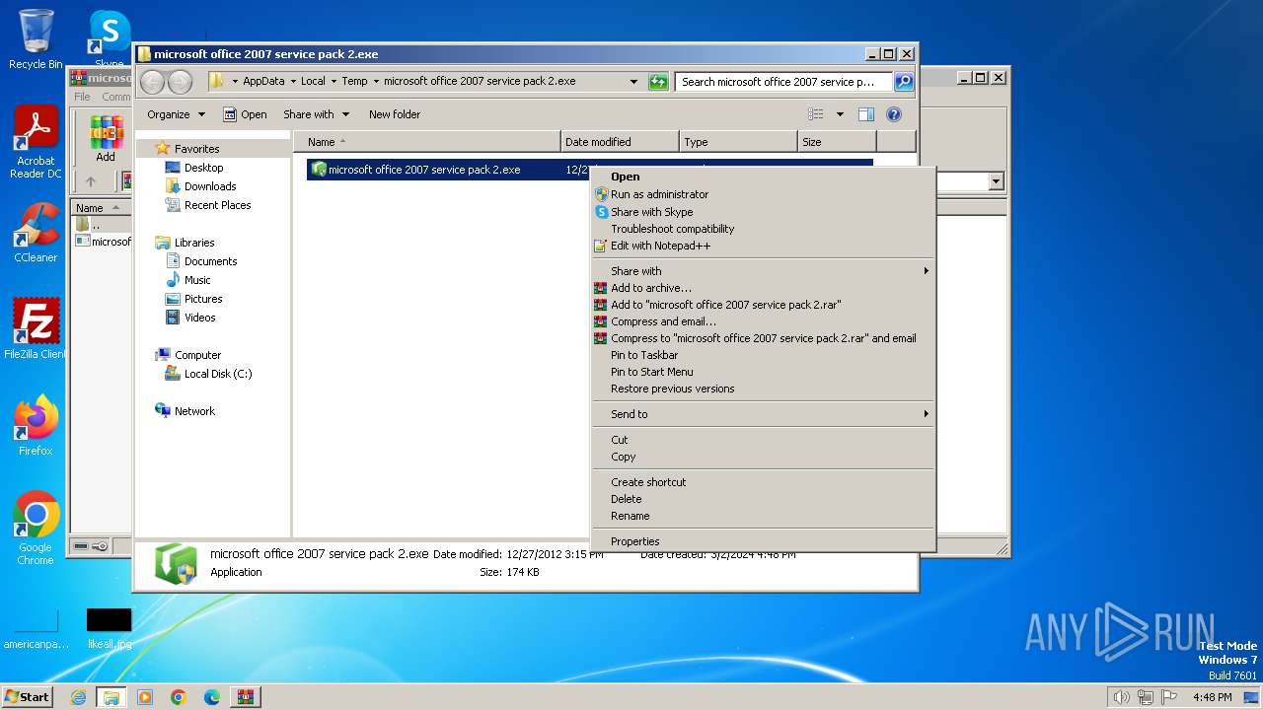Open WinRAR address dropdown arrow

(x=996, y=181)
